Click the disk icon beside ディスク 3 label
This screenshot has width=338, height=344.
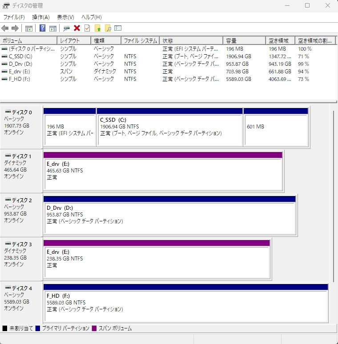pyautogui.click(x=8, y=244)
